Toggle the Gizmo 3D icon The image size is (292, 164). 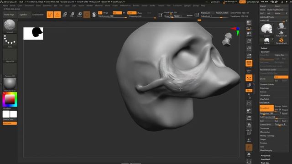87,15
